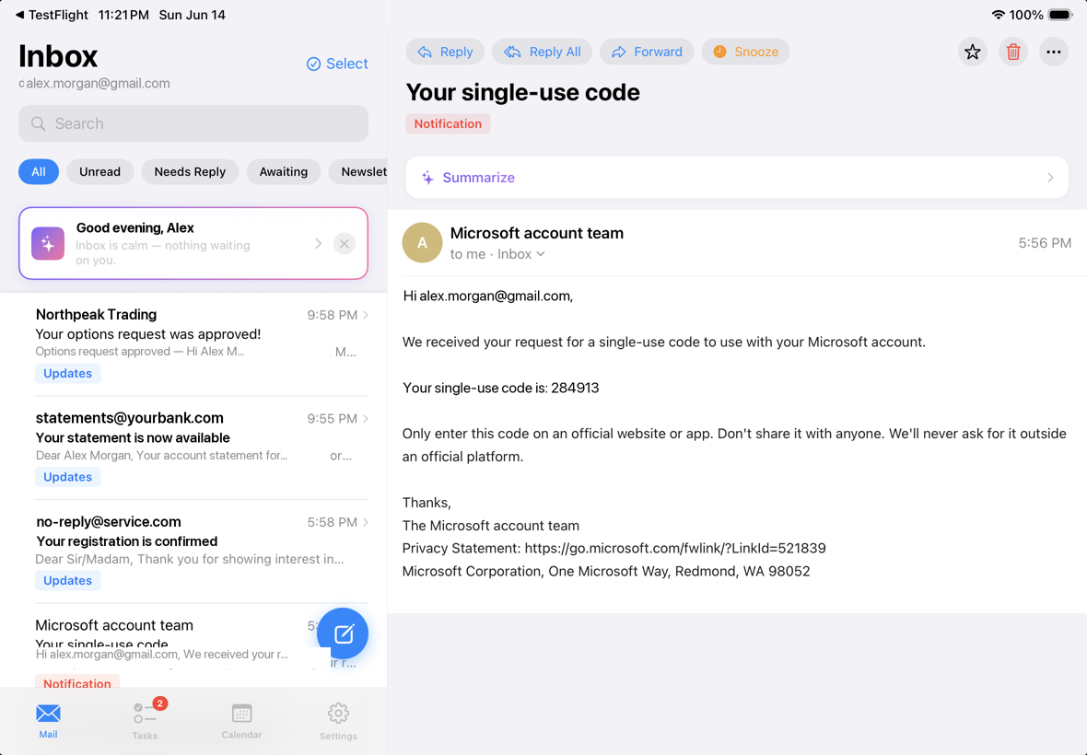Open the Good evening card chevron

pos(318,244)
